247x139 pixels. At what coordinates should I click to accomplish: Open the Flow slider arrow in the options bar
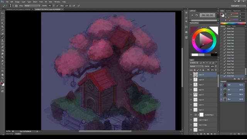click(x=70, y=6)
